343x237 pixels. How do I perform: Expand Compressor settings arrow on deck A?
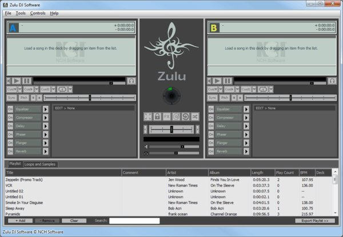click(x=46, y=117)
